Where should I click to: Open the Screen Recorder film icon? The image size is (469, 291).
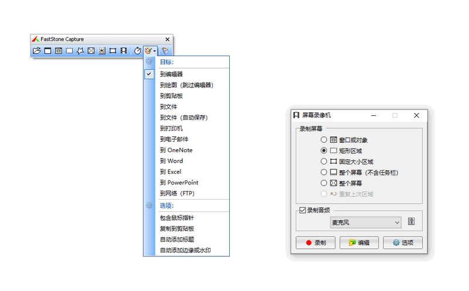coord(123,51)
